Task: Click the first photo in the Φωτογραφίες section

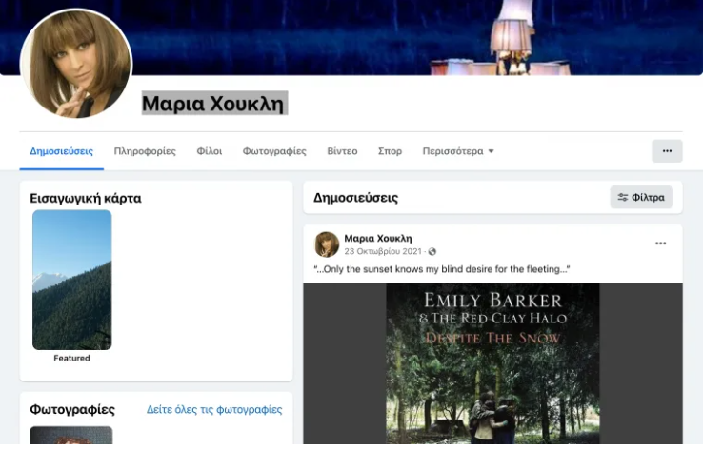Action: (x=71, y=437)
